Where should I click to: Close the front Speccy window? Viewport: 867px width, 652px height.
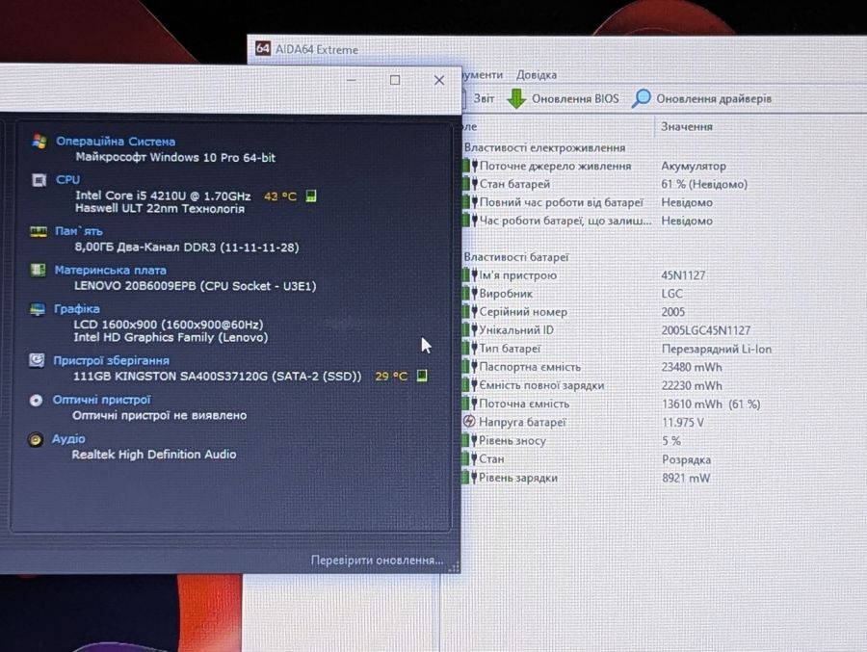(439, 81)
